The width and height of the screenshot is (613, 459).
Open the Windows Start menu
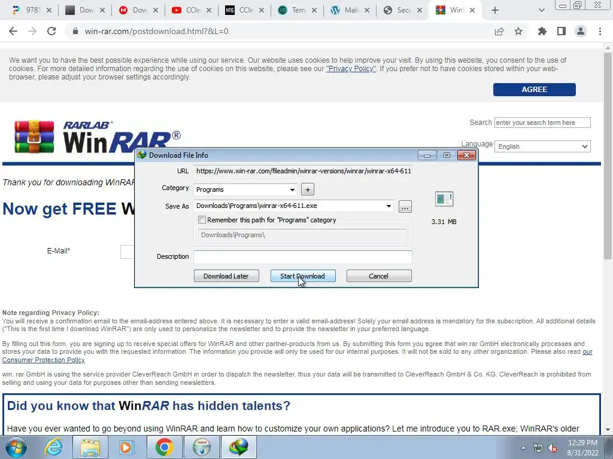[x=16, y=447]
